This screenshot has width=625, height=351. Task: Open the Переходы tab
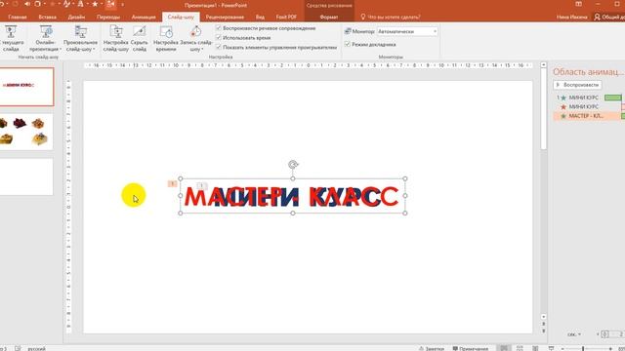pos(108,17)
